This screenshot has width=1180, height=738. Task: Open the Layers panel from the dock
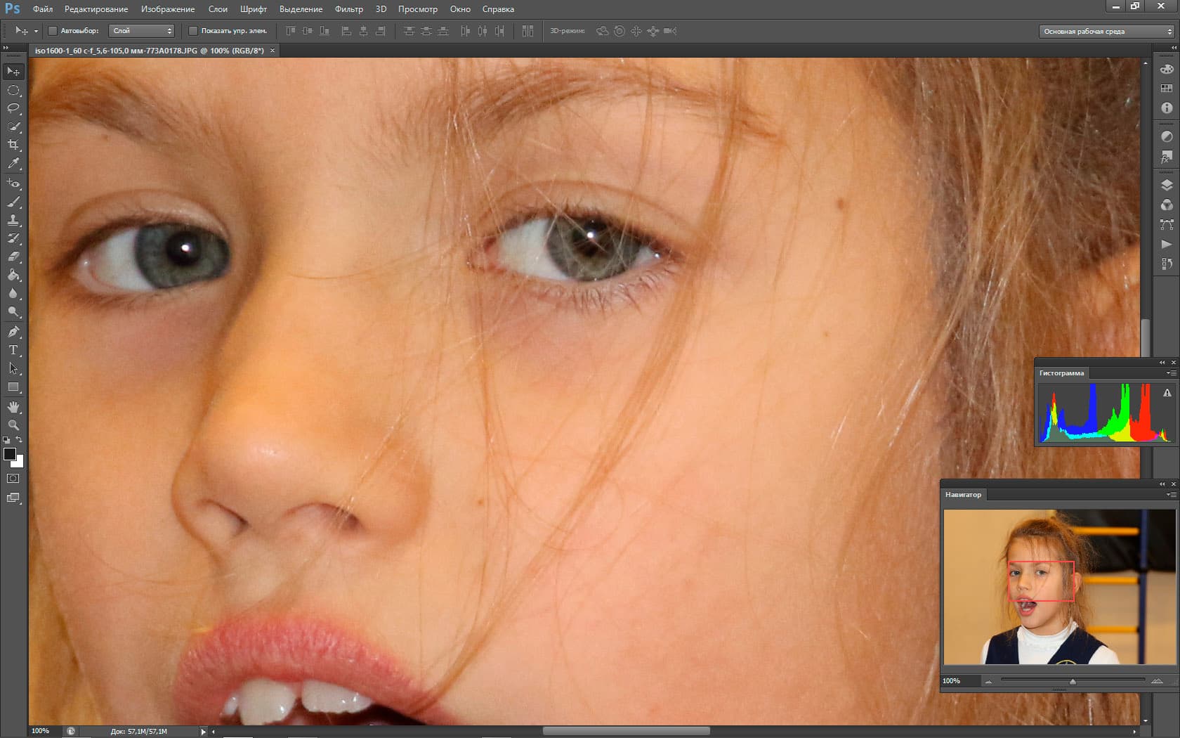click(1167, 185)
